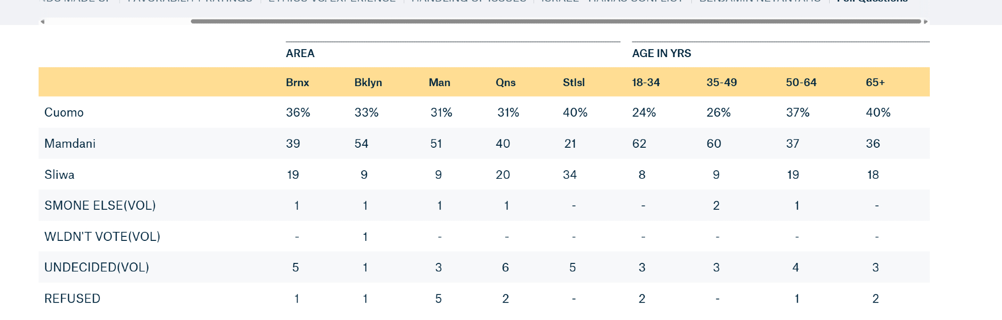Select the 35-49 age column header
The height and width of the screenshot is (320, 1002).
(x=721, y=83)
